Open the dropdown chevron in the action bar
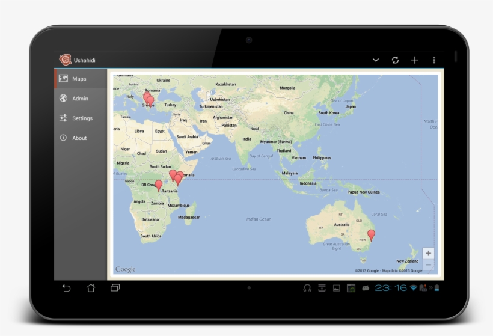This screenshot has width=493, height=336. point(376,60)
